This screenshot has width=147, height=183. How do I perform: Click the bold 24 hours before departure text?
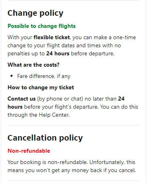click(x=58, y=53)
